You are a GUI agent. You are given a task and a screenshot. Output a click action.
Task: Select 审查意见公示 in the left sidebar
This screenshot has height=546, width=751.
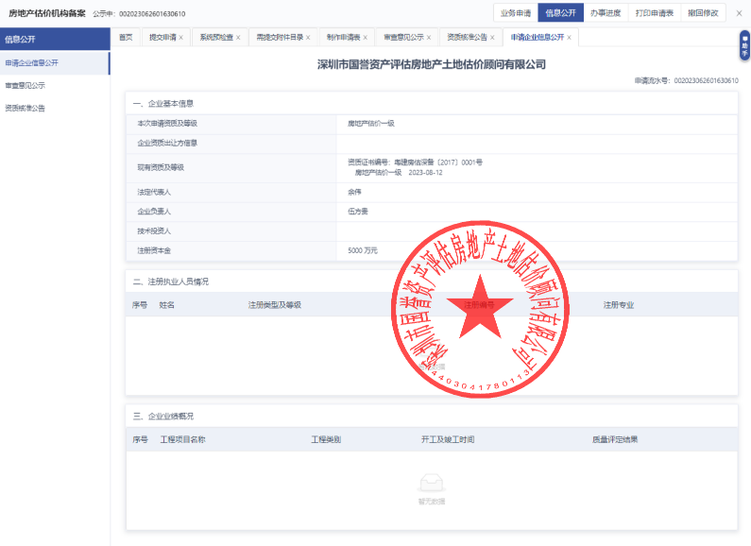tap(26, 85)
